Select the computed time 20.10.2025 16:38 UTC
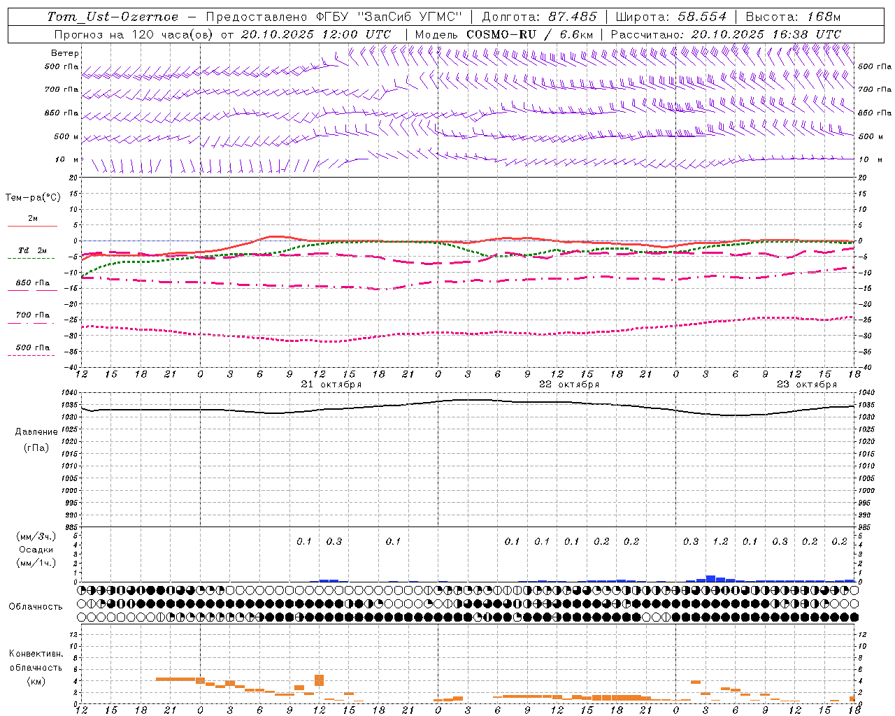Viewport: 895px width, 716px height. coord(766,34)
